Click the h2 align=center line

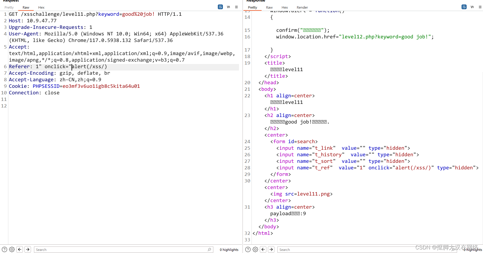[290, 115]
